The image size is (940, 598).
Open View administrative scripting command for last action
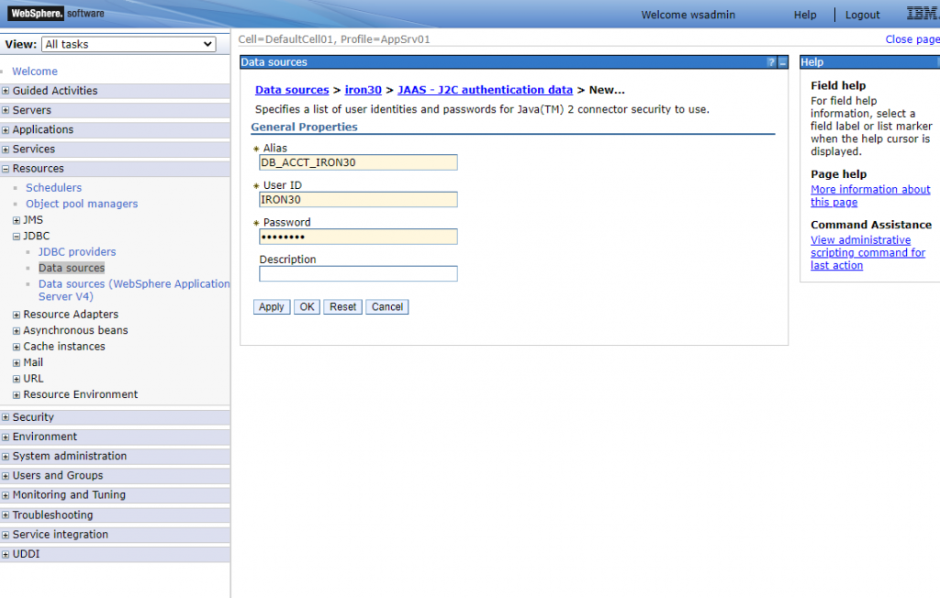867,253
